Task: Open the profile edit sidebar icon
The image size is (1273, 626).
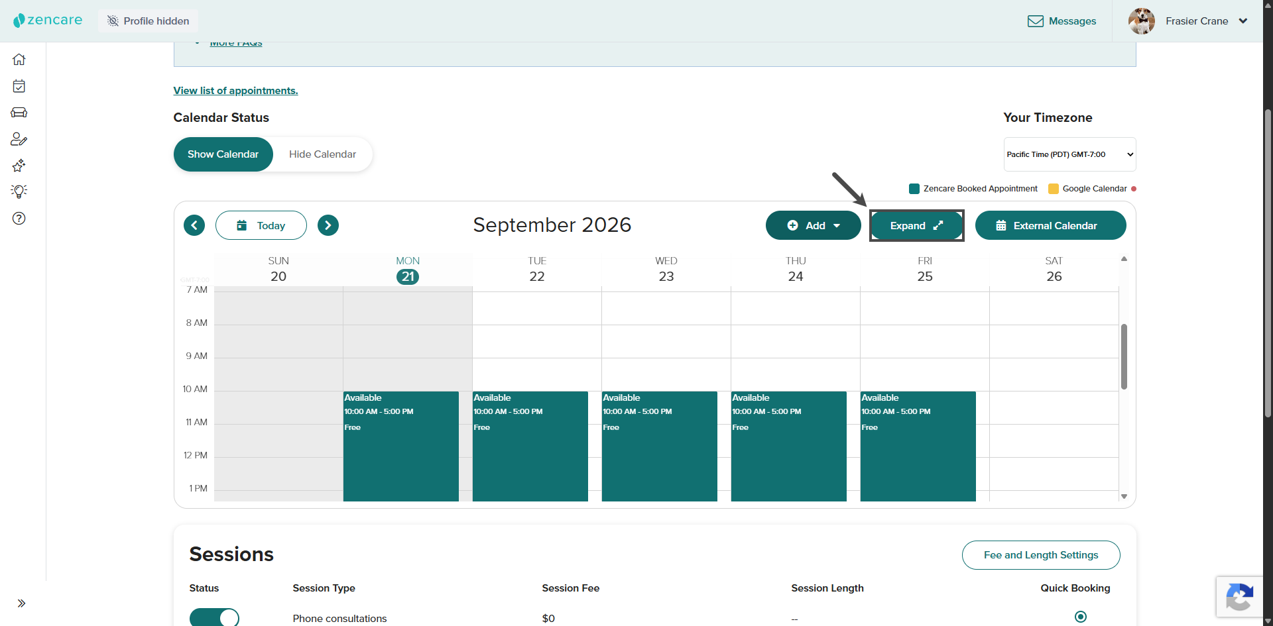Action: (19, 139)
